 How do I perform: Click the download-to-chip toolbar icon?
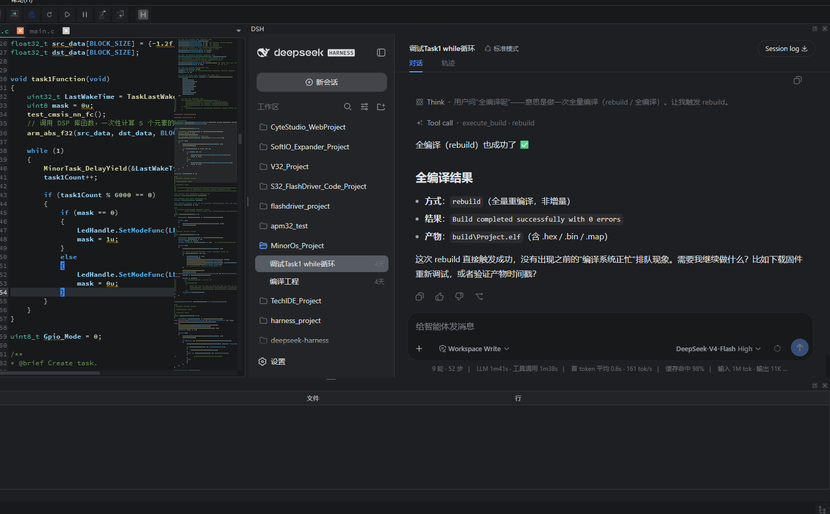click(14, 14)
